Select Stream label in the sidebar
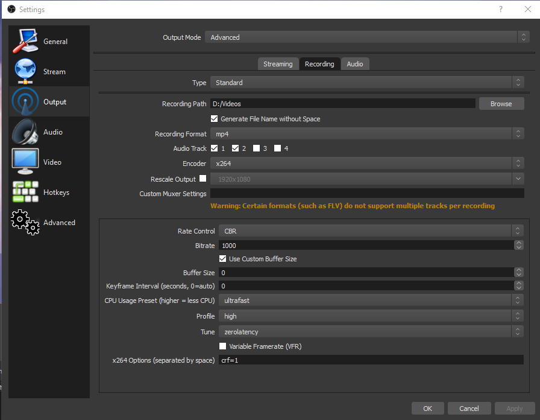540x420 pixels. pyautogui.click(x=54, y=72)
